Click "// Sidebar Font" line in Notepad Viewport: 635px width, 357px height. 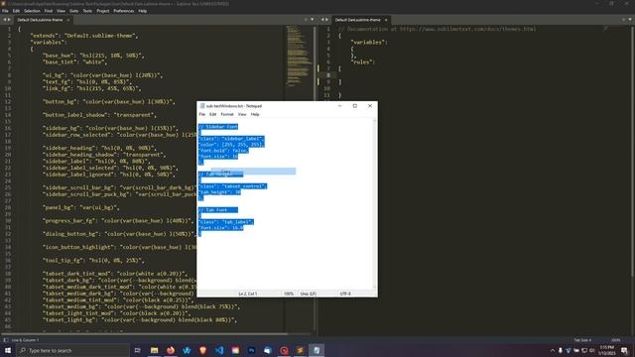[x=218, y=127]
